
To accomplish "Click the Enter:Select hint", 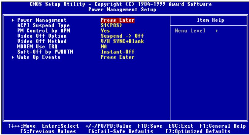I will 60,126.
